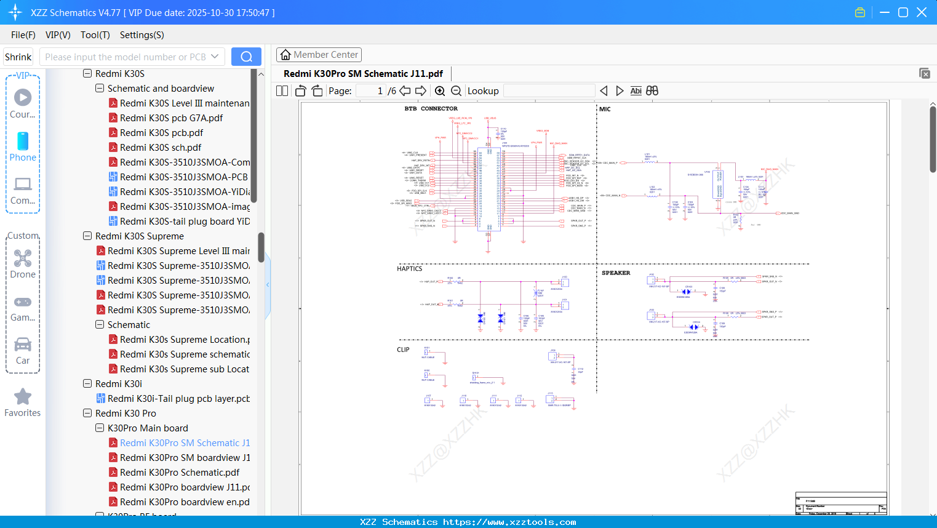Image resolution: width=937 pixels, height=528 pixels.
Task: Toggle the two-page layout view icon
Action: pos(282,91)
